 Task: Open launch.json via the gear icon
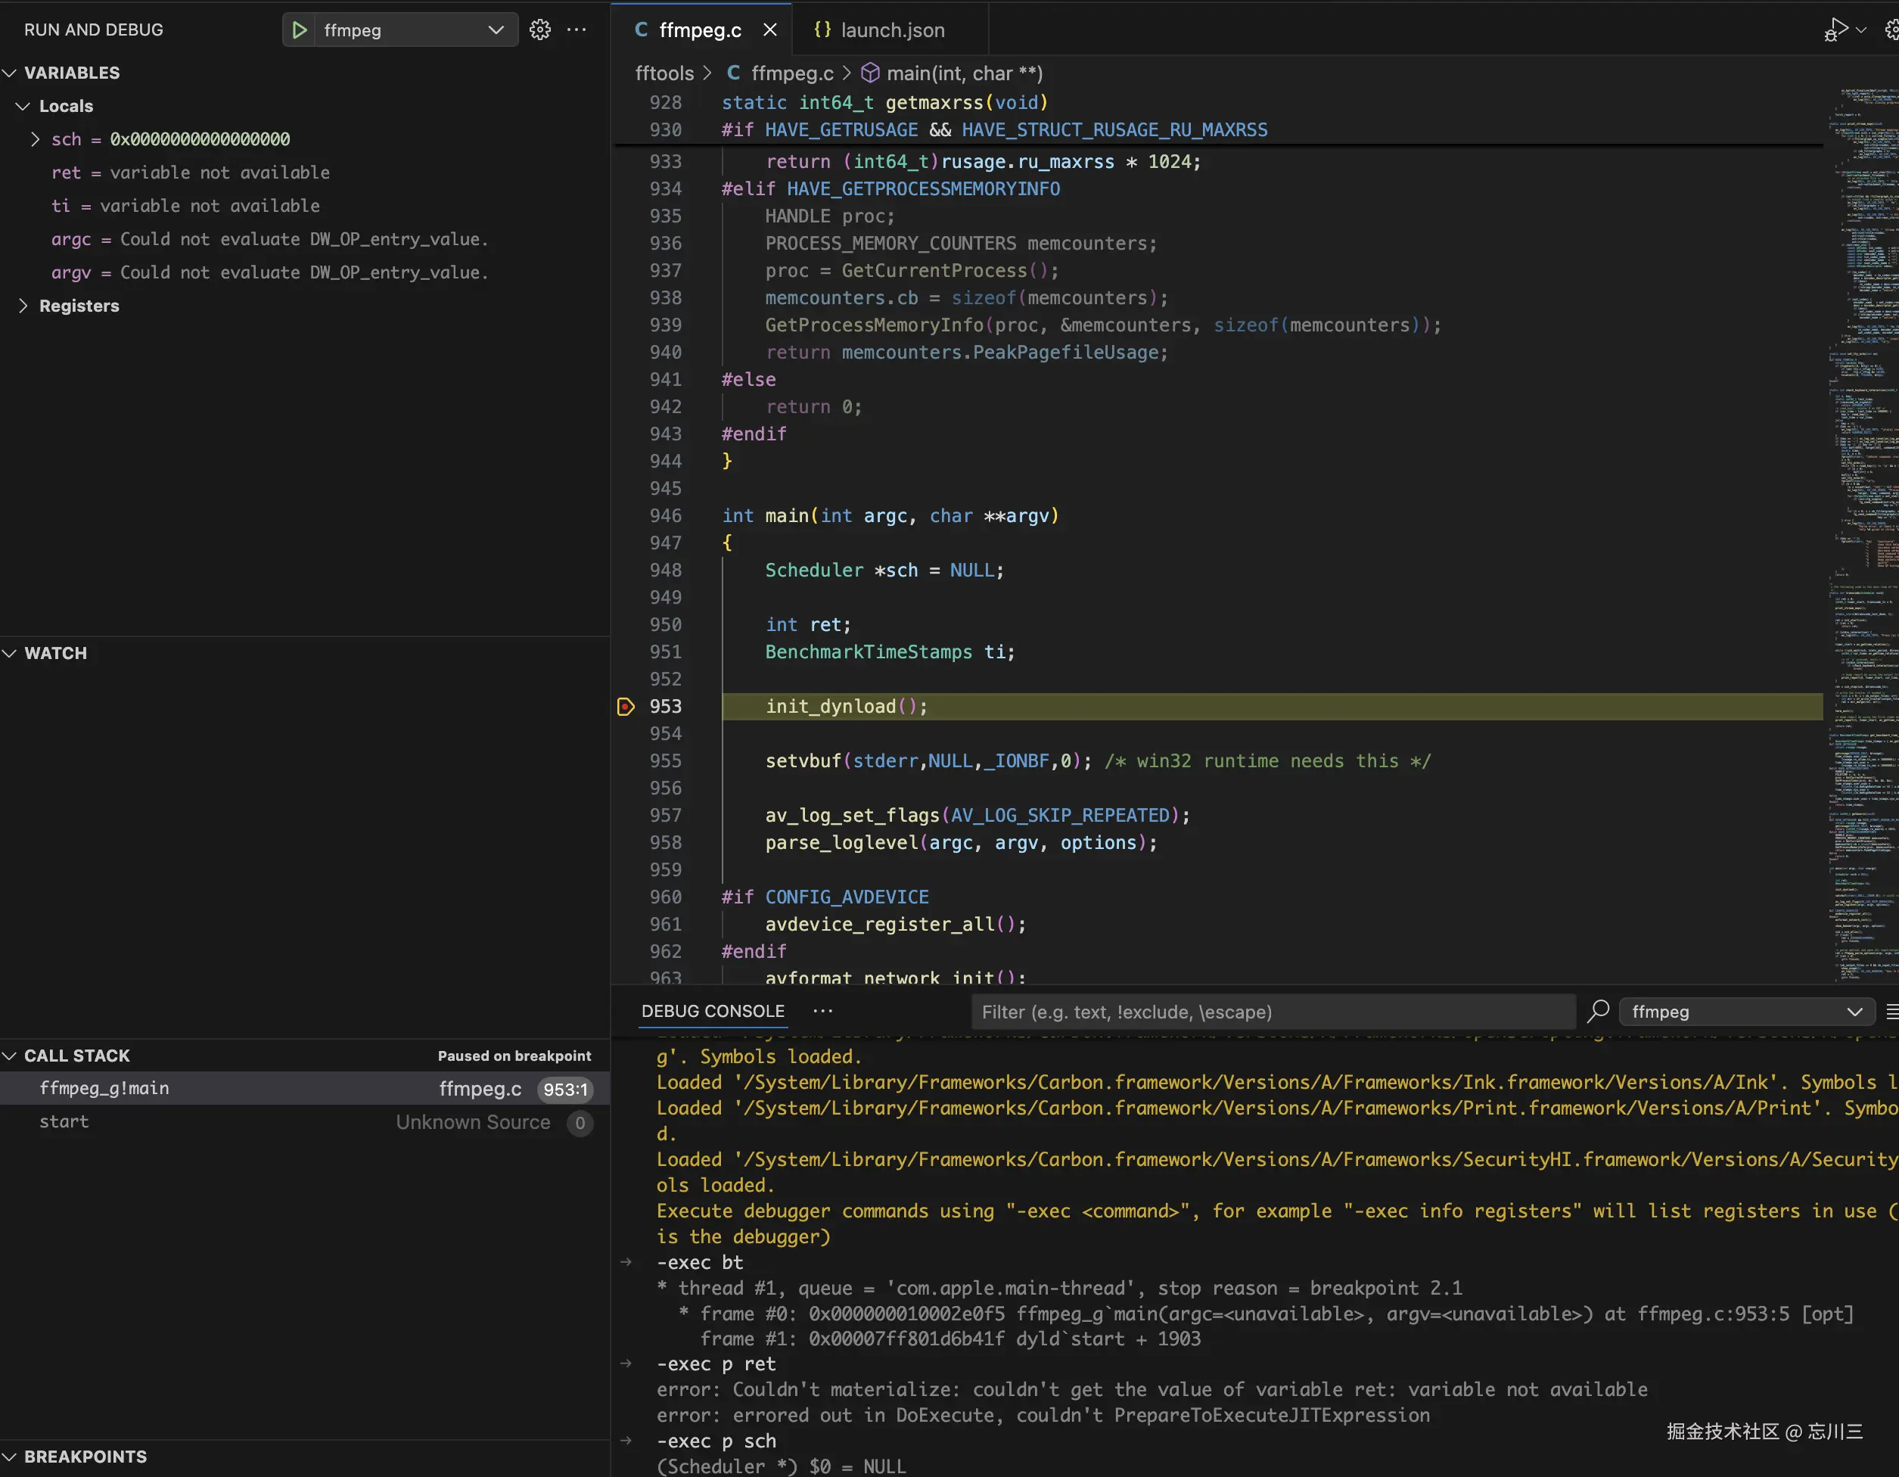click(x=540, y=30)
